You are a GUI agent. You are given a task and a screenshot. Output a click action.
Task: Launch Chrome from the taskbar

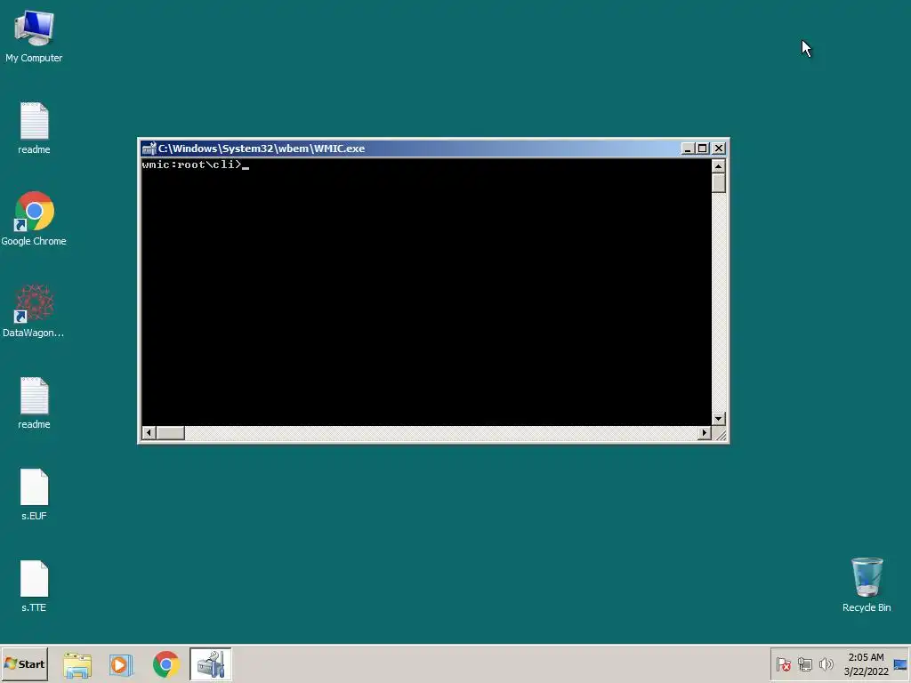[x=166, y=664]
